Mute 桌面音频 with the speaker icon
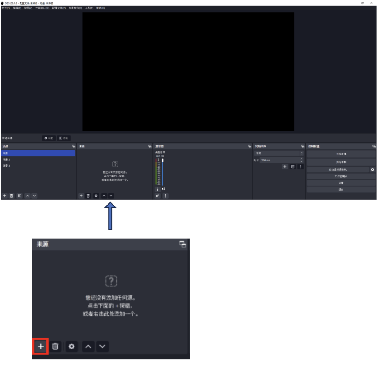Image resolution: width=377 pixels, height=370 pixels. (163, 189)
